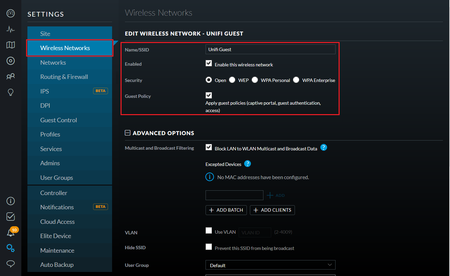Click the Name/SSID input field
Viewport: 450px width, 276px height.
pos(270,49)
